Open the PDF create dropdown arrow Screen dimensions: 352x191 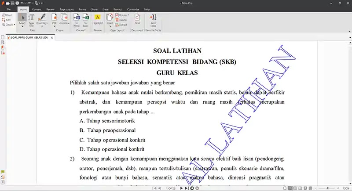(54, 26)
